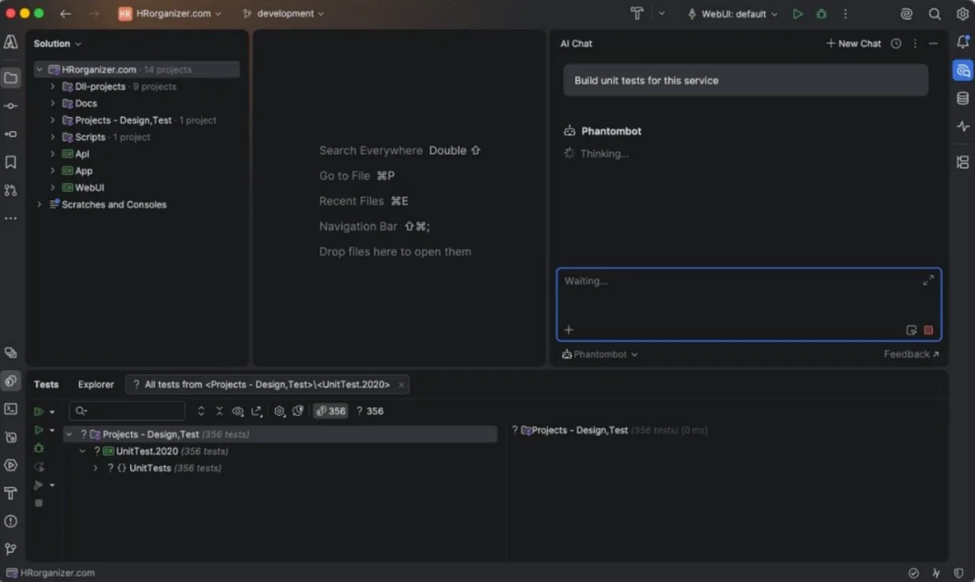This screenshot has height=582, width=975.
Task: Show more tool windows via ellipsis icon
Action: (x=11, y=219)
